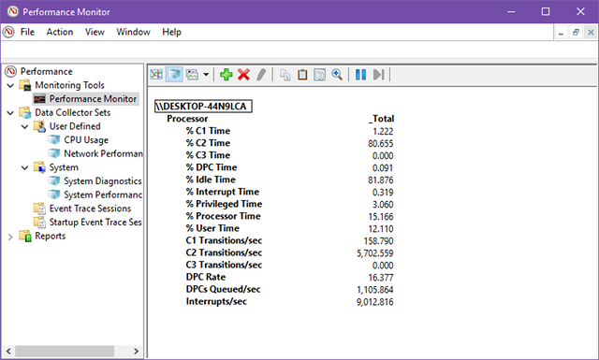The height and width of the screenshot is (360, 599).
Task: Freeze display with pause button
Action: (360, 75)
